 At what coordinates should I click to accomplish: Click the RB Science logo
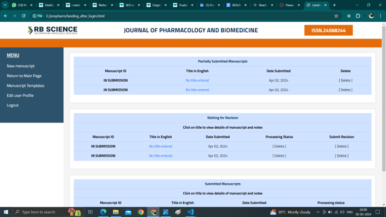53,30
